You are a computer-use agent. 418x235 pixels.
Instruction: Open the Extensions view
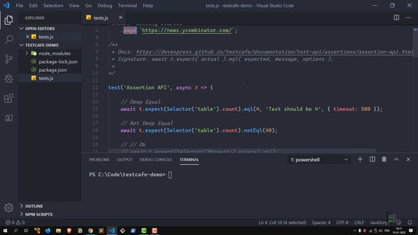click(8, 99)
